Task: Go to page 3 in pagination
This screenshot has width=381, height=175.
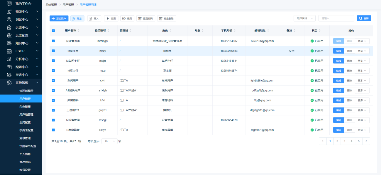Action: [344, 141]
